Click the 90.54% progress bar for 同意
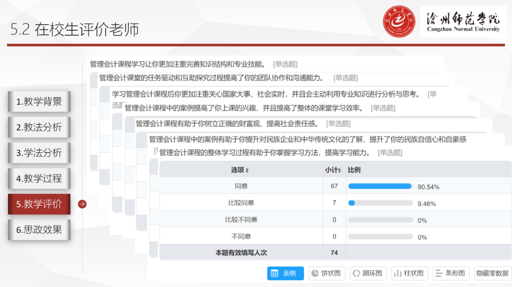This screenshot has height=287, width=512. pyautogui.click(x=379, y=186)
